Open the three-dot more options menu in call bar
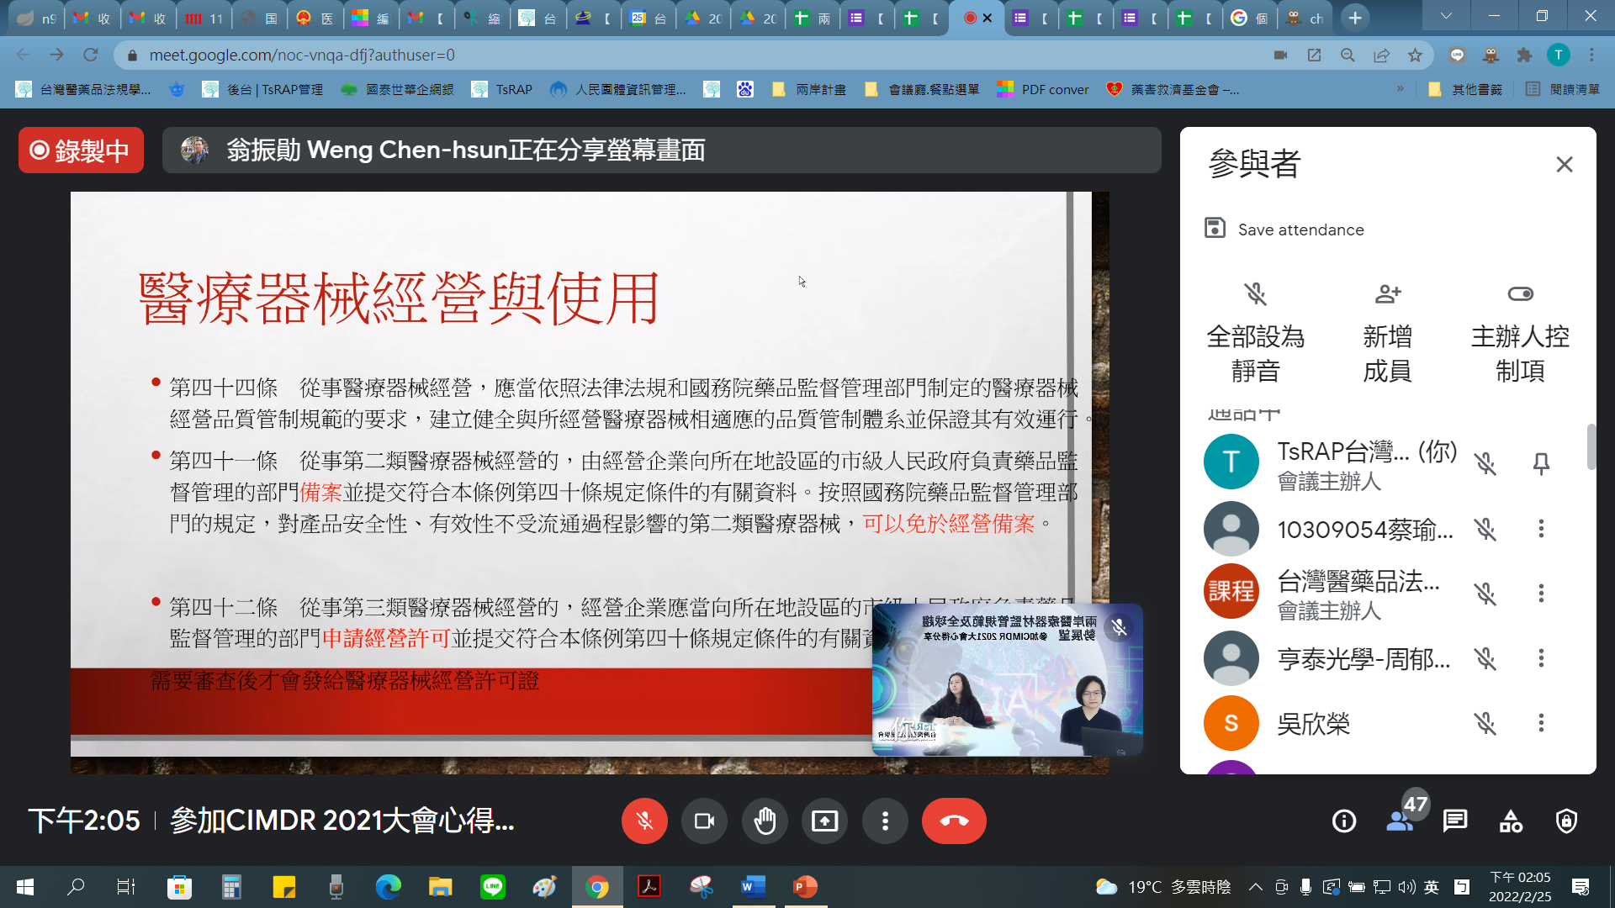Screen dimensions: 1615x908 (x=885, y=821)
